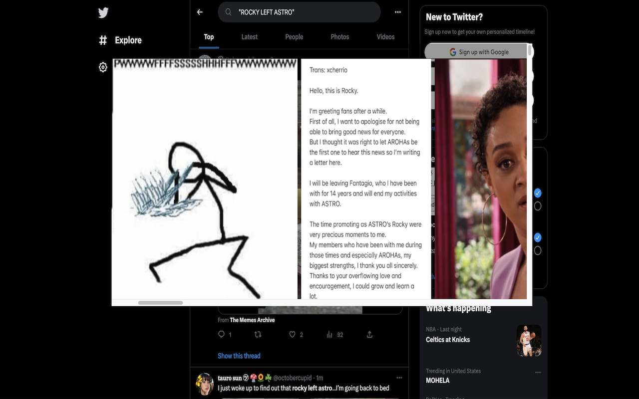The width and height of the screenshot is (639, 399).
Task: Switch to the Top tab
Action: (209, 37)
